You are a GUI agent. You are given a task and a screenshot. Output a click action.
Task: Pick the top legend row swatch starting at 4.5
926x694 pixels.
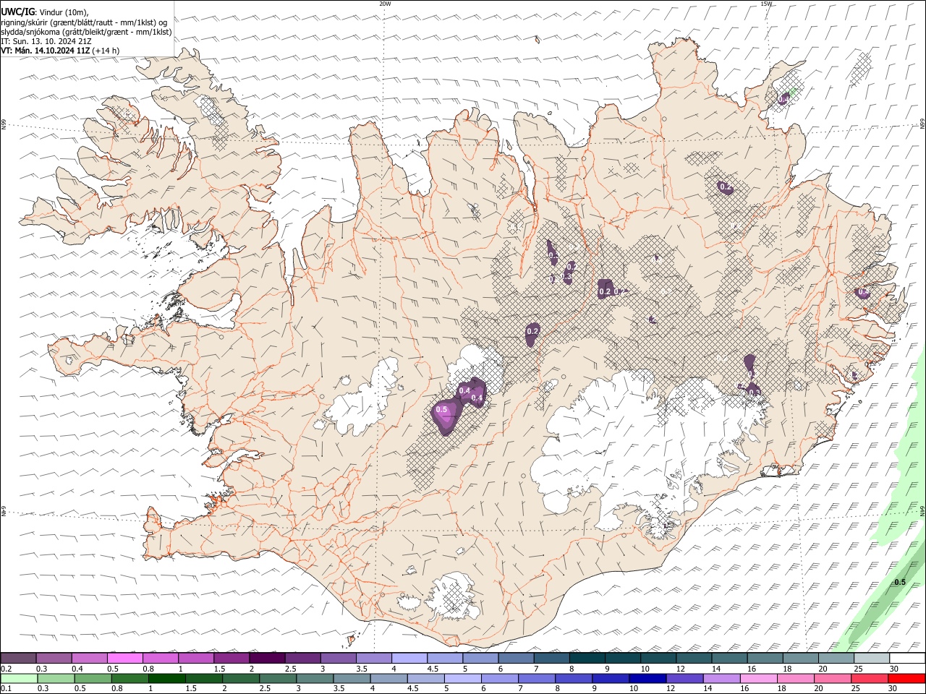click(445, 658)
